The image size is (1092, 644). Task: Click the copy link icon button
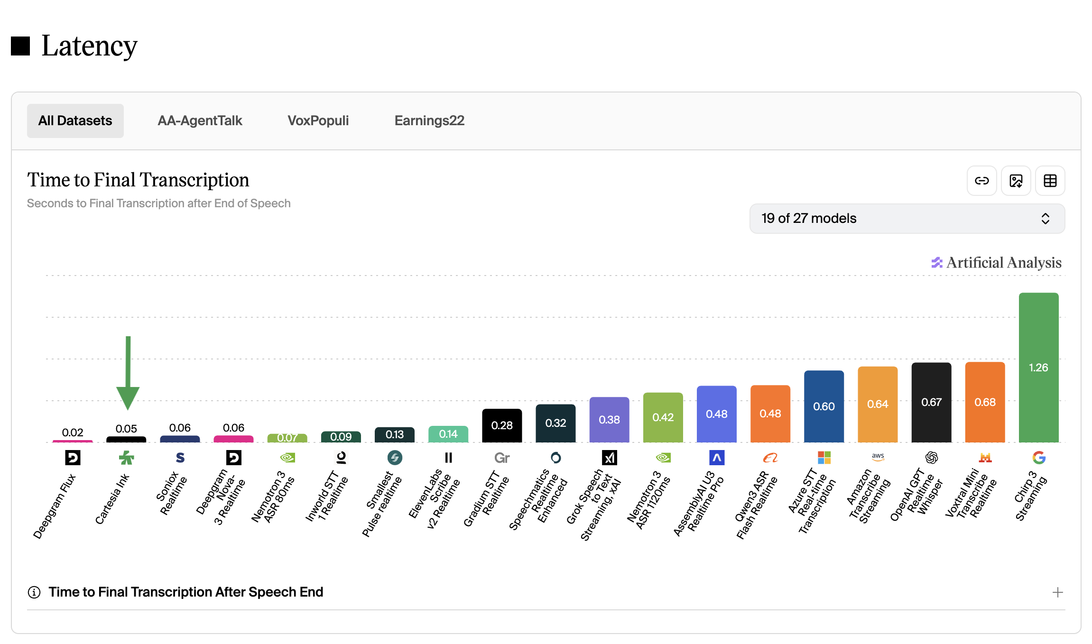(x=981, y=181)
